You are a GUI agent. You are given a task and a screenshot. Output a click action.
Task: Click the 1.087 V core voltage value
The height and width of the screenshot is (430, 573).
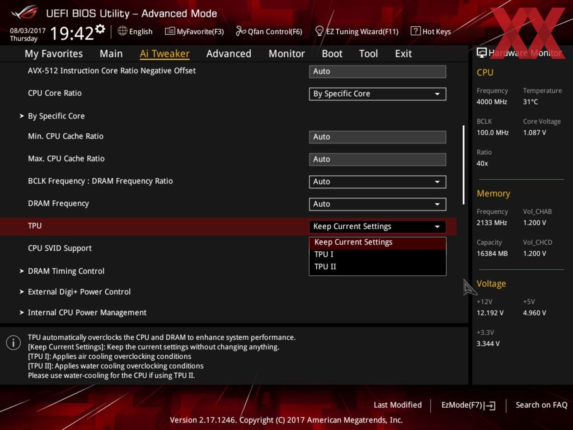tap(534, 132)
